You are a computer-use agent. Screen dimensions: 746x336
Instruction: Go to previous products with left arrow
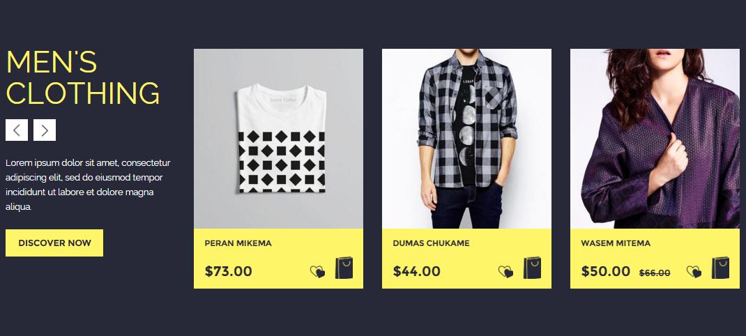pos(17,130)
